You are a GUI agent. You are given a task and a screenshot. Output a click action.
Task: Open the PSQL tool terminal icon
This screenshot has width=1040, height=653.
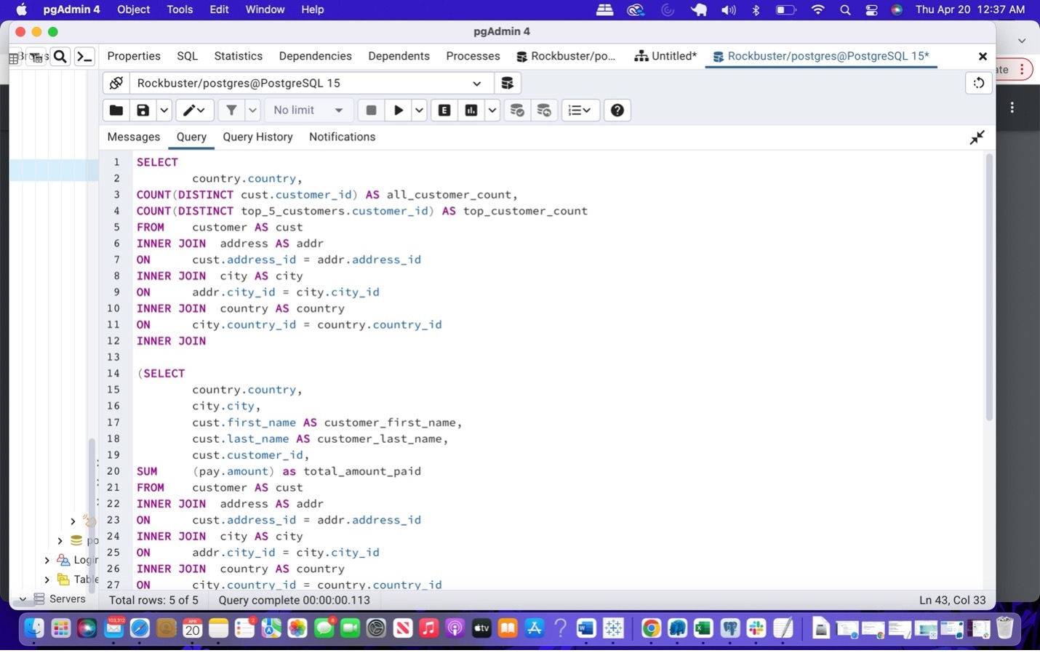85,57
